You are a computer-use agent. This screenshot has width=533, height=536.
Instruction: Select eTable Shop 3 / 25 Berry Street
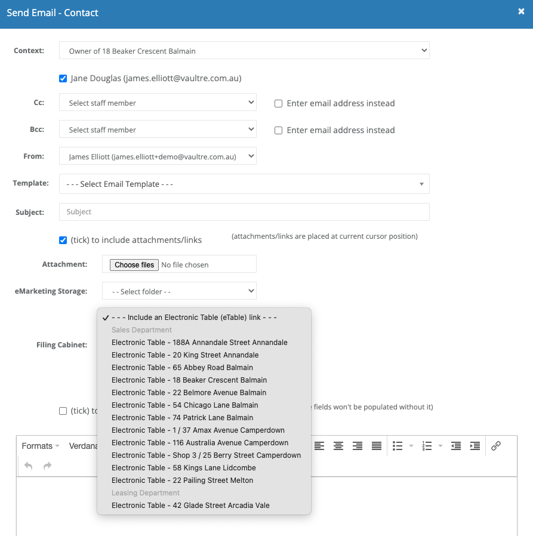(204, 455)
